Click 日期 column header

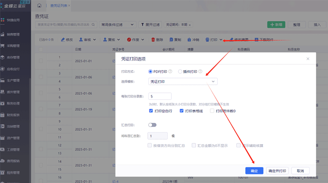78,50
